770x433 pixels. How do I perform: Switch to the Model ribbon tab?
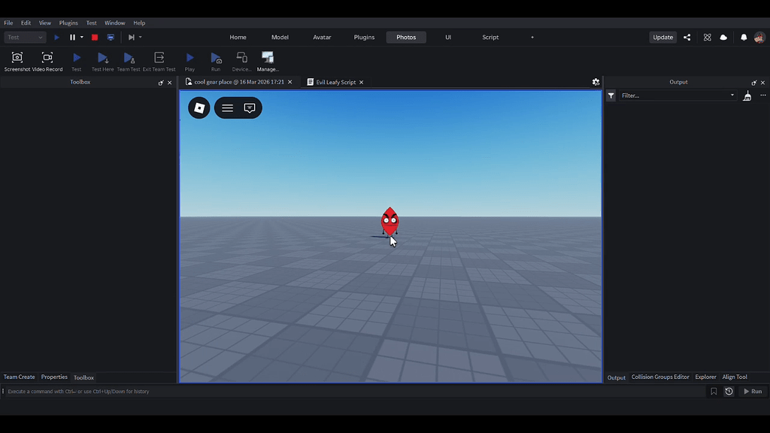pos(280,38)
